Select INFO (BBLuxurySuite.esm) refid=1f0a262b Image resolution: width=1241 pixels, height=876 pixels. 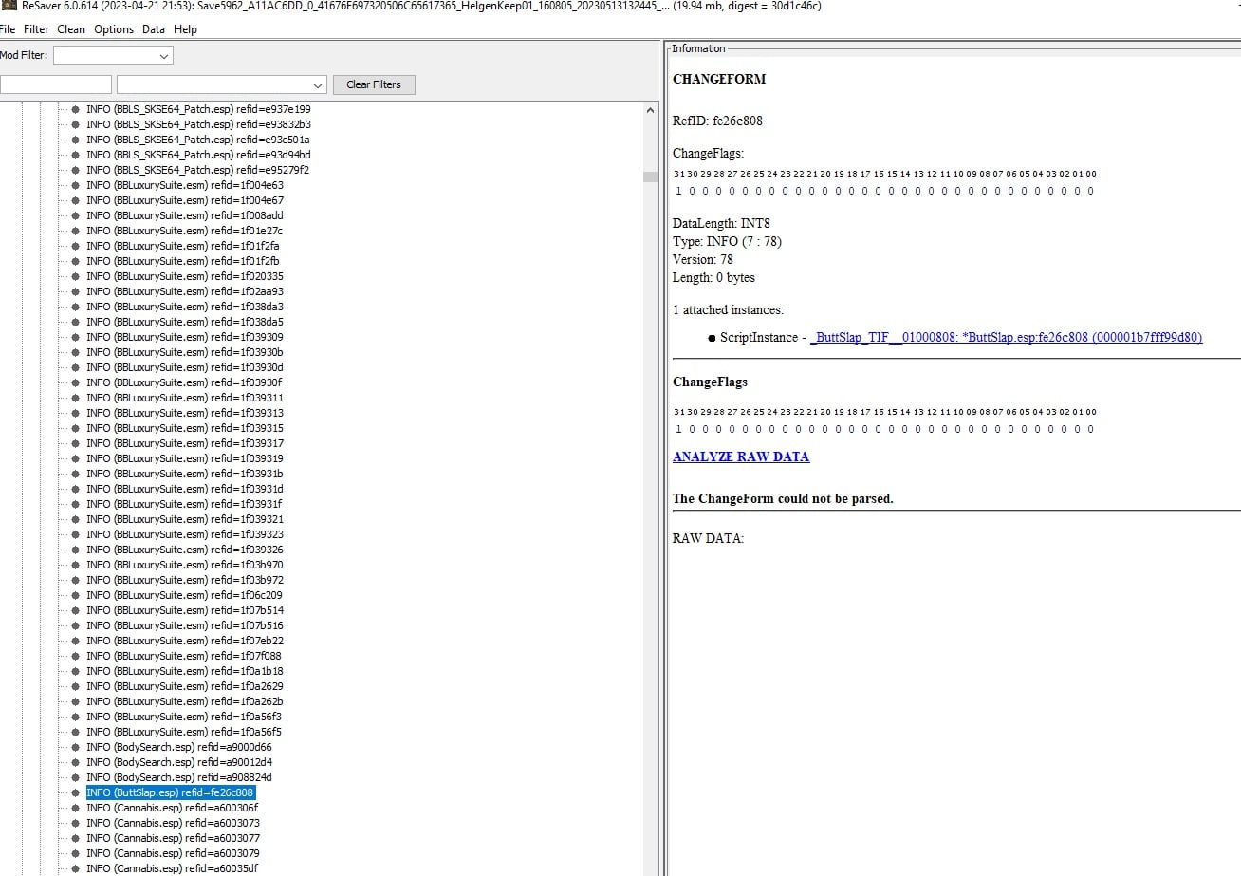tap(185, 701)
